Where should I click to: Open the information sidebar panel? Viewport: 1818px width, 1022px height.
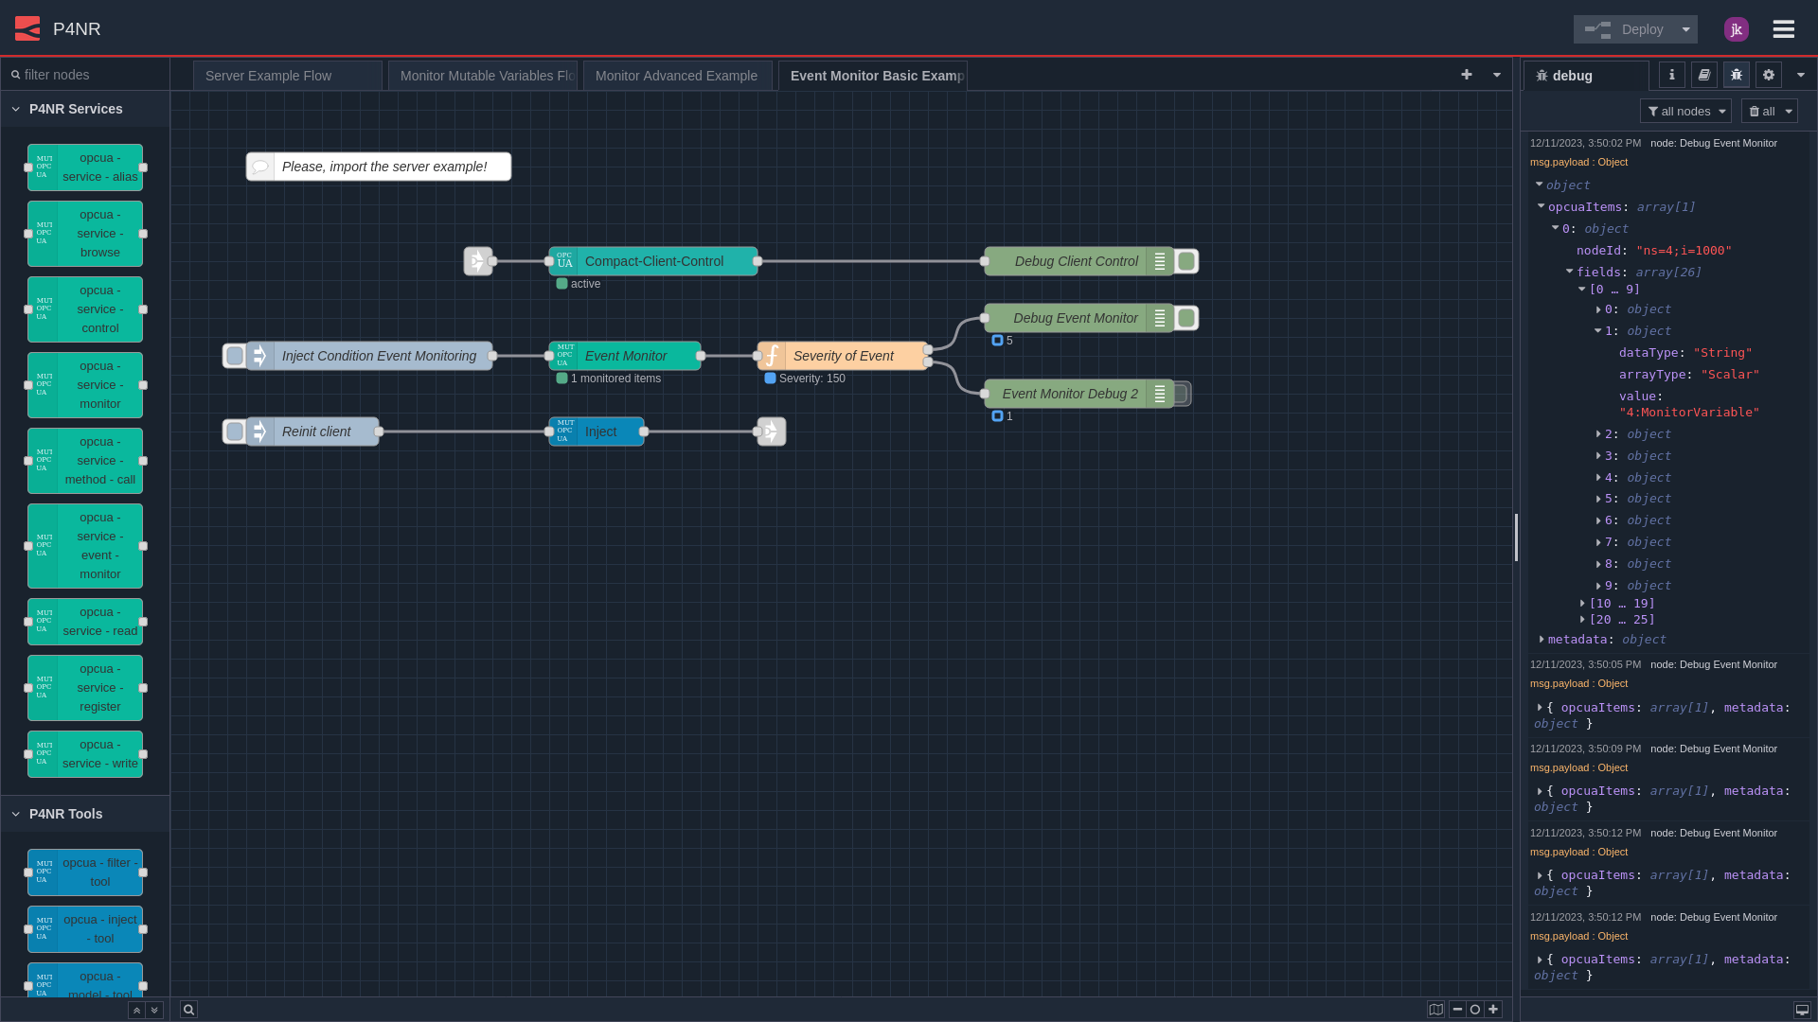(1671, 75)
